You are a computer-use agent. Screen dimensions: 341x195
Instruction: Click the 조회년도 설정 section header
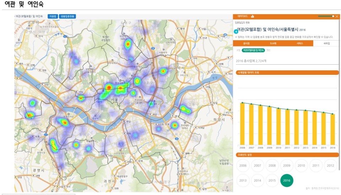click(287, 155)
